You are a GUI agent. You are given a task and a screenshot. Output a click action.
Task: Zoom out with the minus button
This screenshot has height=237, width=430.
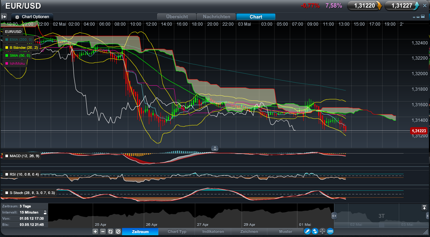point(103,232)
